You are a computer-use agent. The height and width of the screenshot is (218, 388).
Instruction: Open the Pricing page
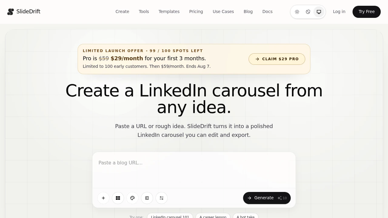coord(196,12)
